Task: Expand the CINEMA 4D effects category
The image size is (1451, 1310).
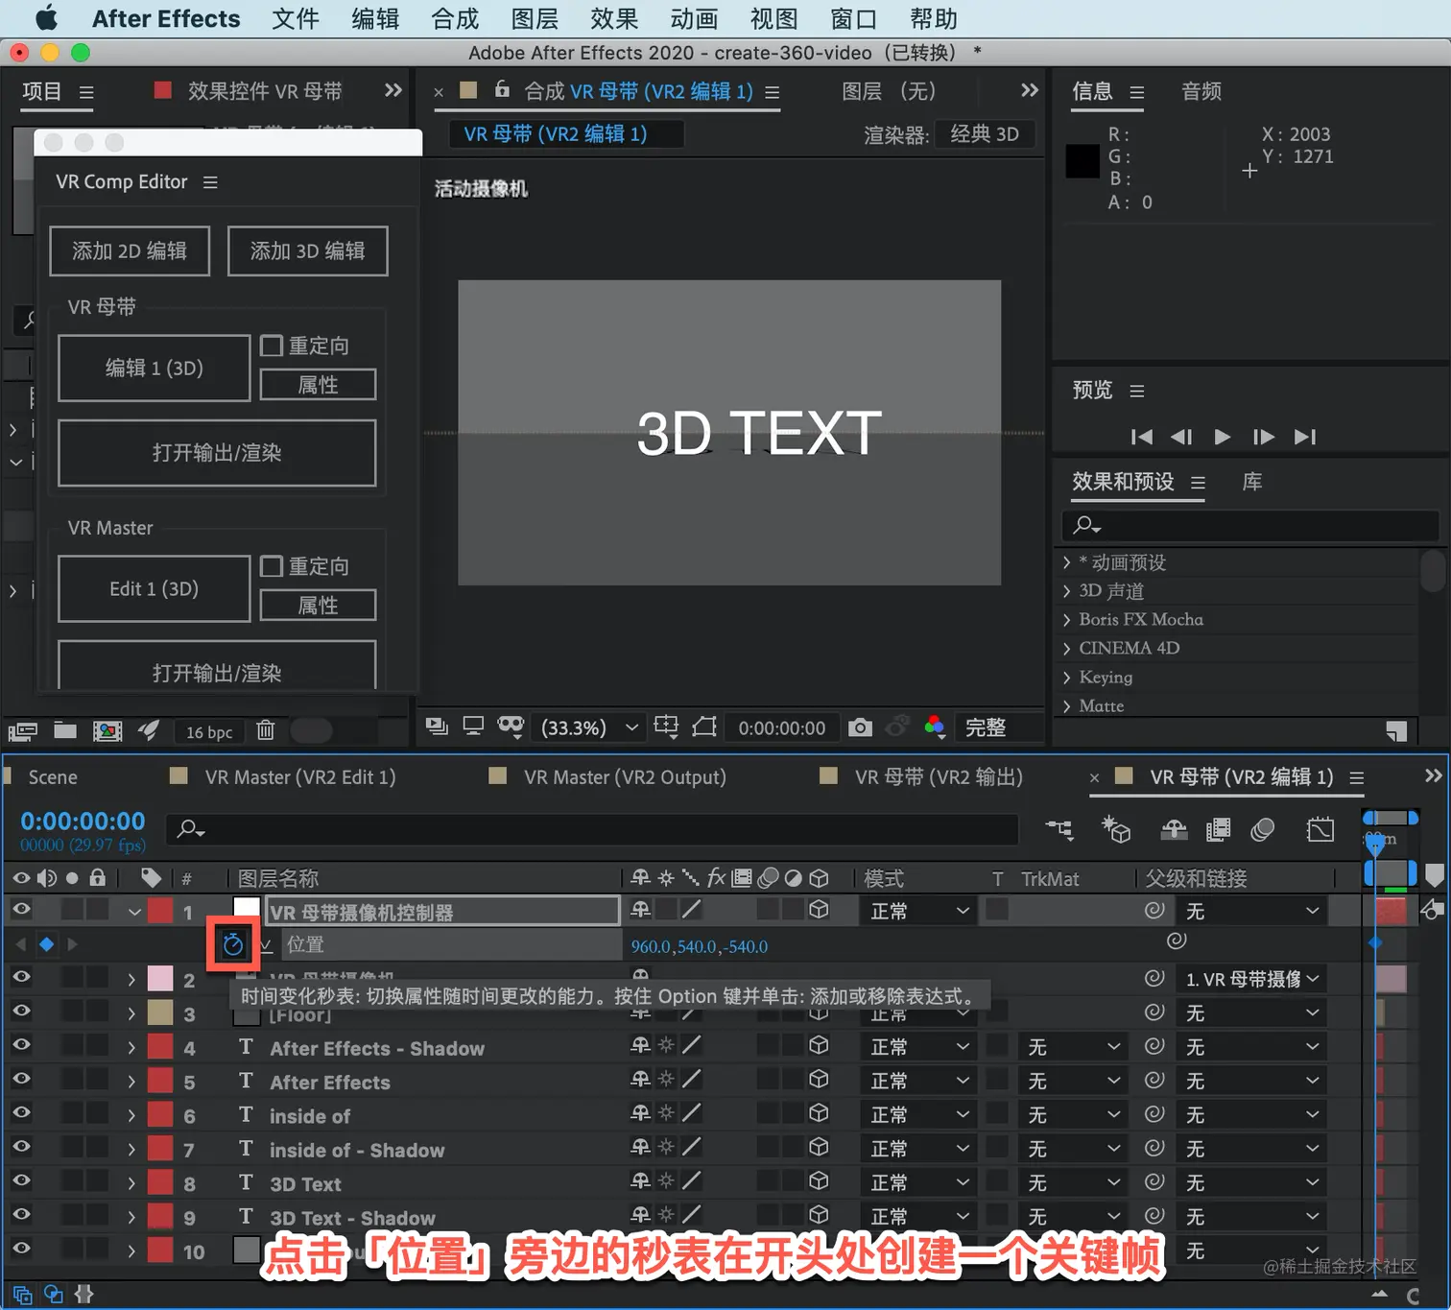Action: pyautogui.click(x=1066, y=649)
